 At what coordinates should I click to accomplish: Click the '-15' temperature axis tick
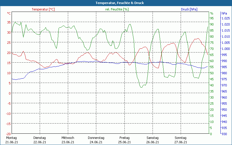click(8, 124)
